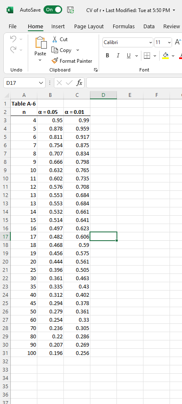Click the Enter checkmark in formula bar
The width and height of the screenshot is (182, 404).
point(69,83)
